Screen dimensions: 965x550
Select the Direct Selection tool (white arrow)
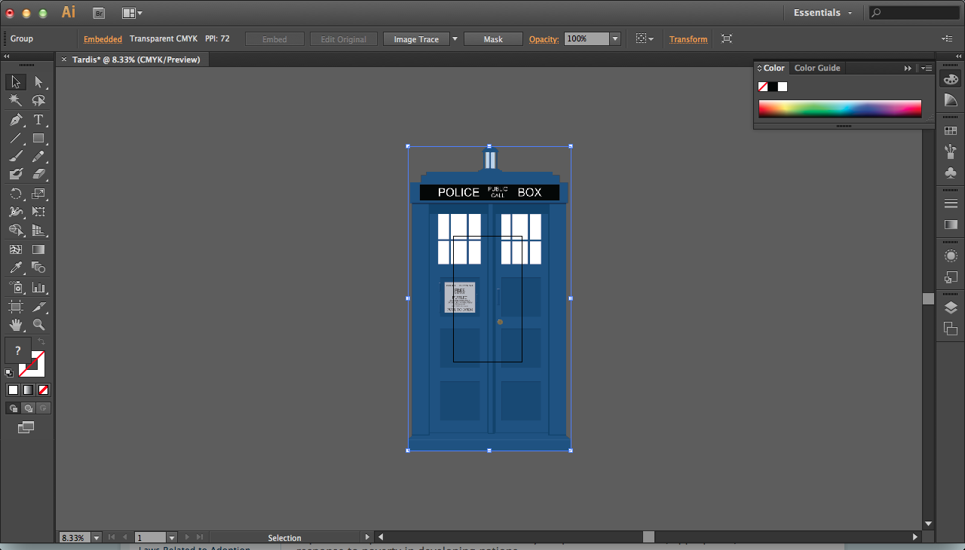tap(38, 82)
